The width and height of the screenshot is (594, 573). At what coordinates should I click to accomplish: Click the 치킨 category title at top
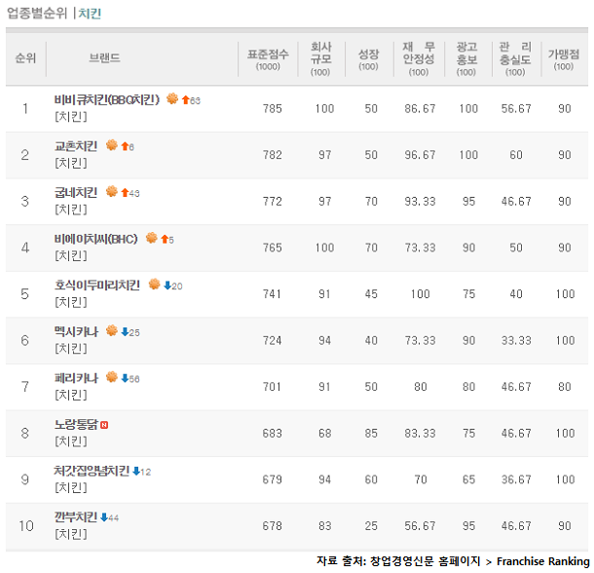coord(90,14)
